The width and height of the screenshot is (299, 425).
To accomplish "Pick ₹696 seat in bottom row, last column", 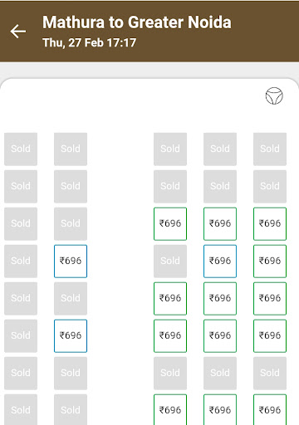I will [270, 409].
